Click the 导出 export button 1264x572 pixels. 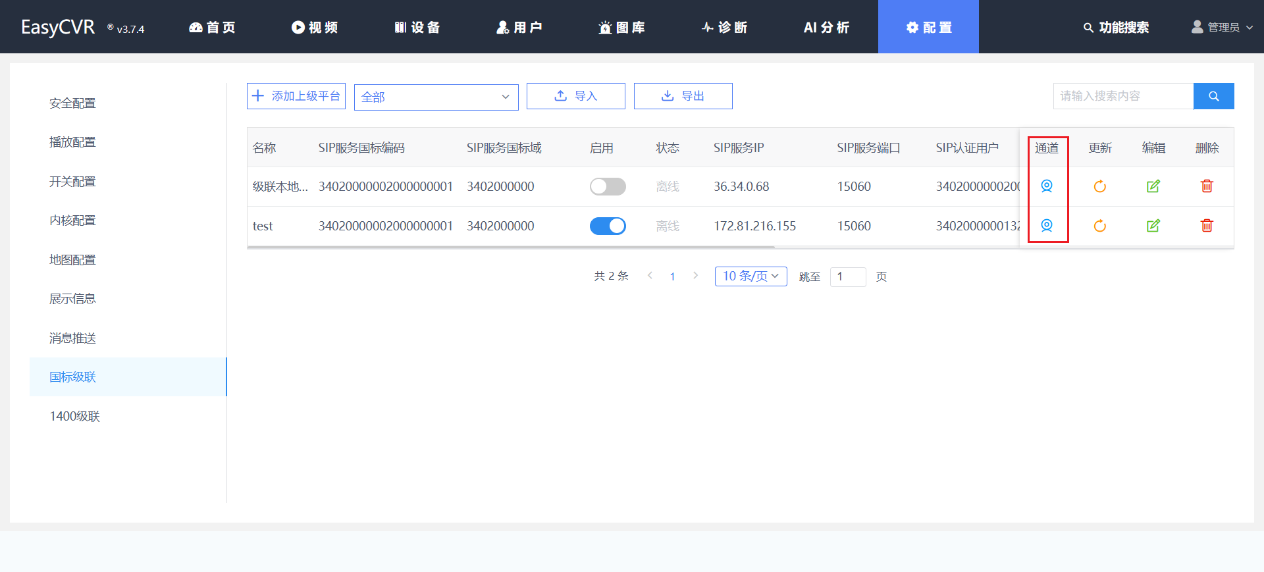[683, 96]
